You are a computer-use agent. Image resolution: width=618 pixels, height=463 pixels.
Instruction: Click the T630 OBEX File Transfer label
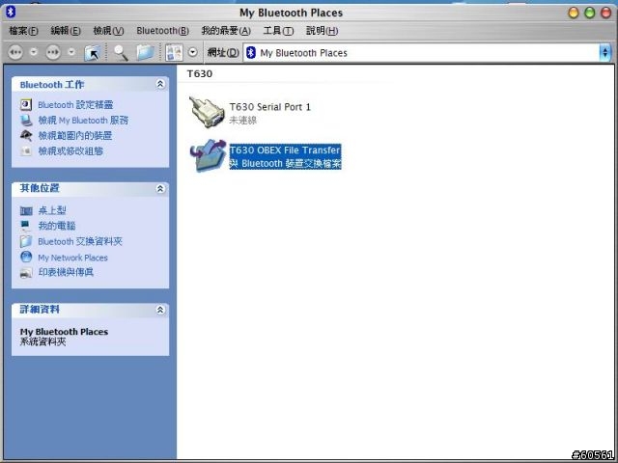point(285,150)
